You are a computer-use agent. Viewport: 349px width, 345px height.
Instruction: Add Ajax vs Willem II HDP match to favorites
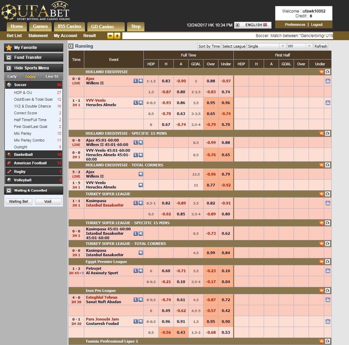pyautogui.click(x=141, y=81)
